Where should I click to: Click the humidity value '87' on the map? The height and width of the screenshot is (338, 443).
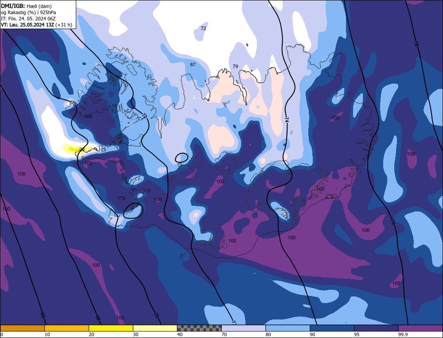tap(193, 65)
